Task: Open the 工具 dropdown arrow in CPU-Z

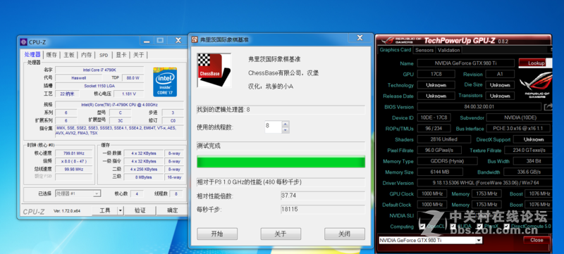Action: coord(120,210)
